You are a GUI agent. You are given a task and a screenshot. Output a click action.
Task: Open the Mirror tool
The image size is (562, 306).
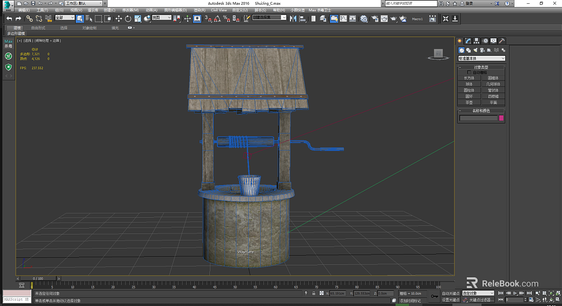293,18
